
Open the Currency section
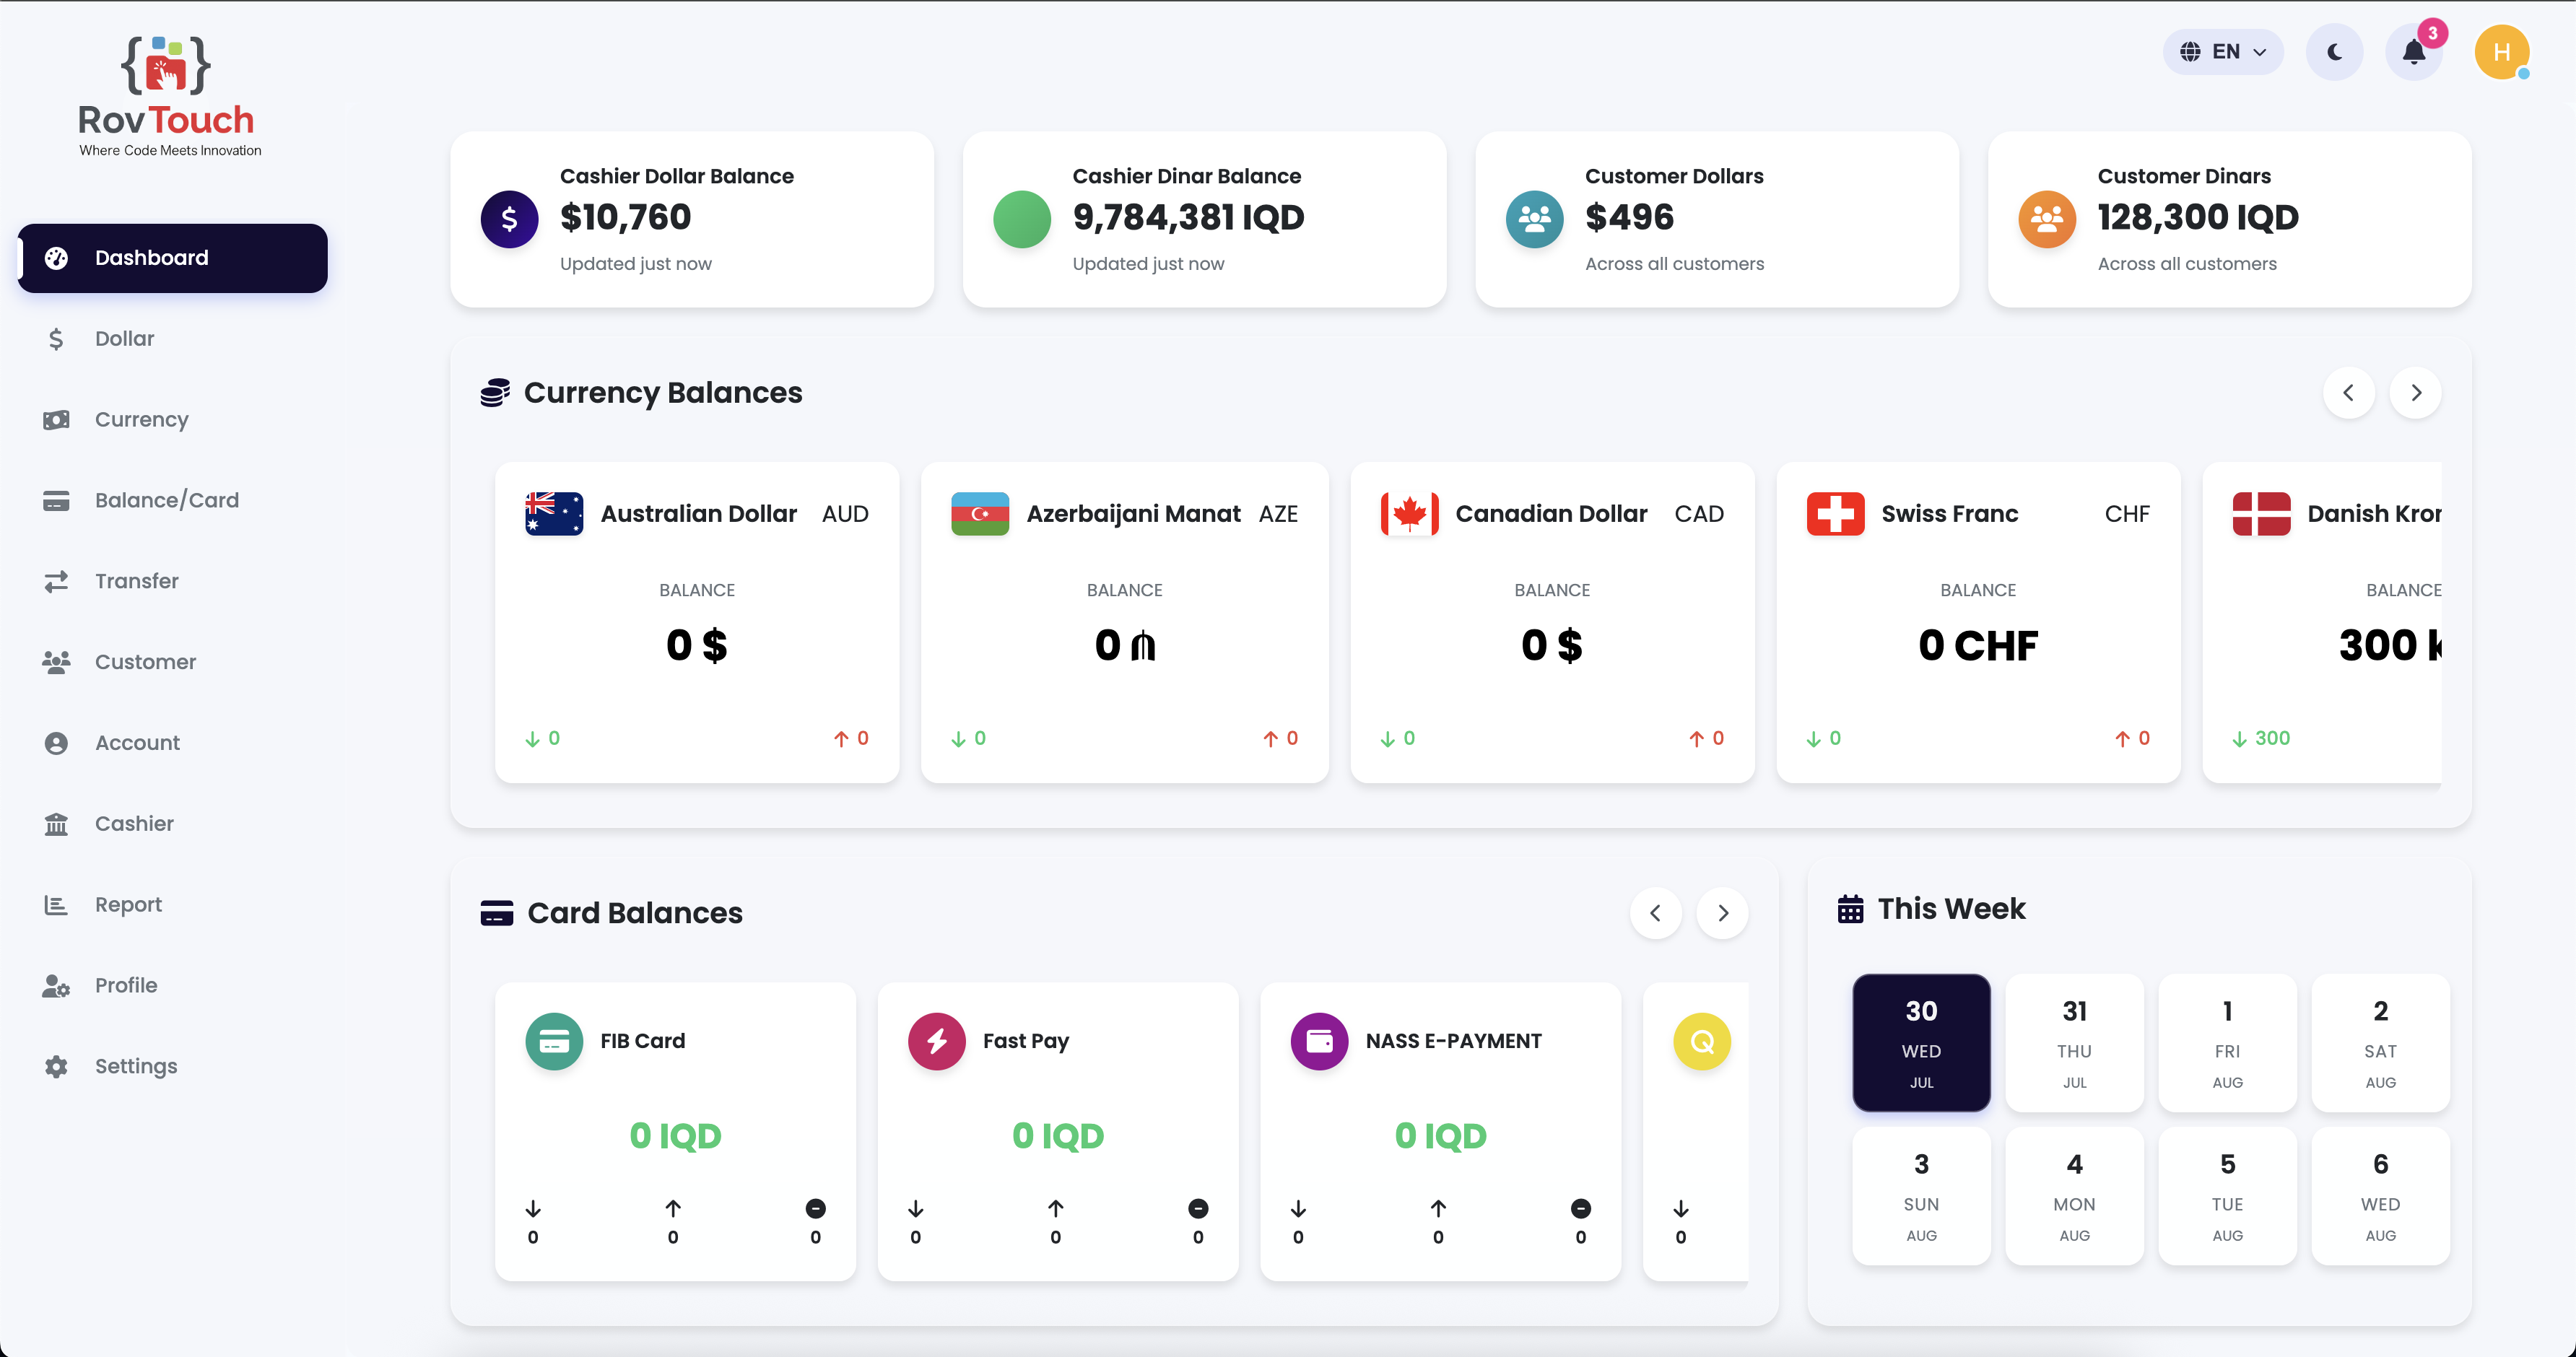pyautogui.click(x=173, y=420)
